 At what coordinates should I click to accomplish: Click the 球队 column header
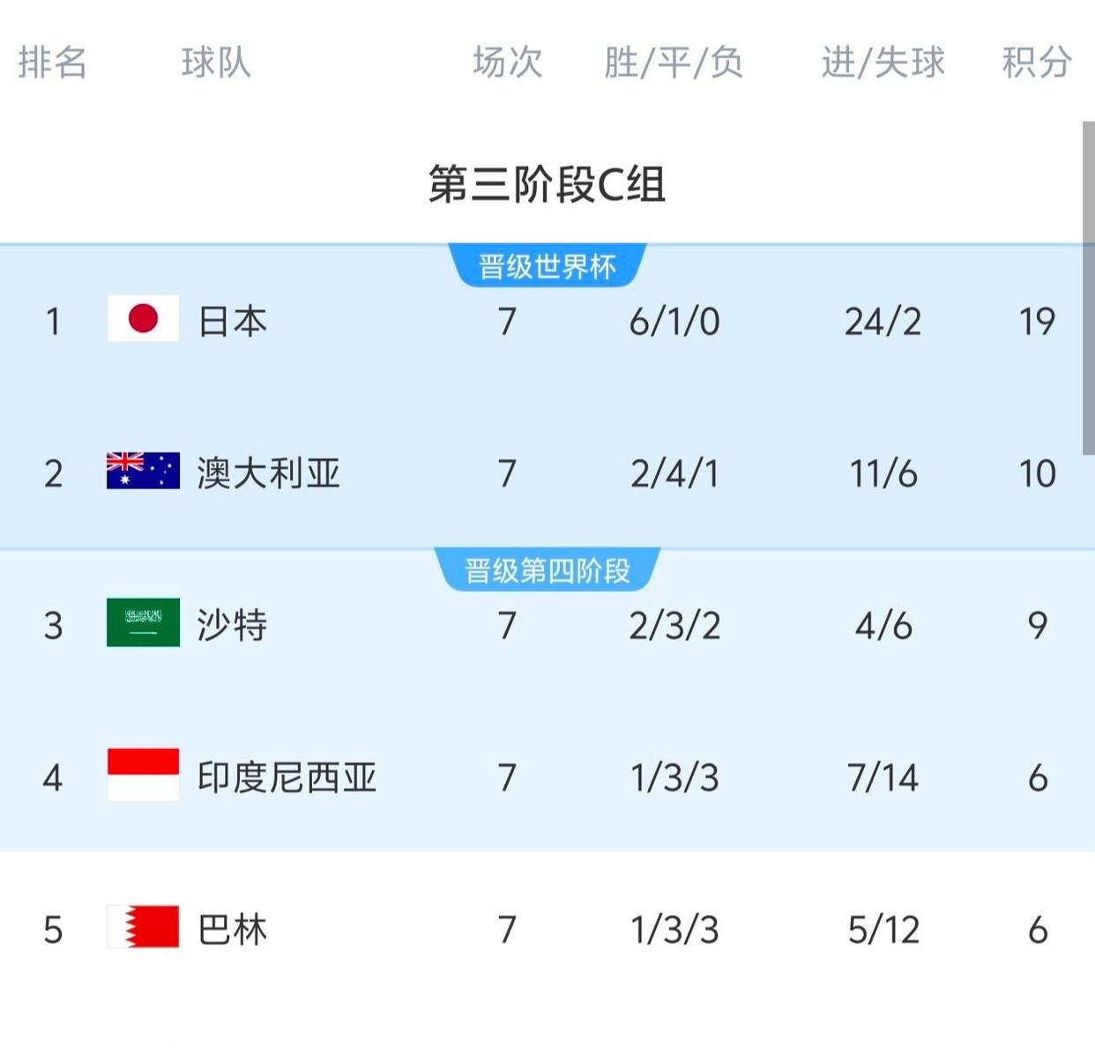[216, 63]
